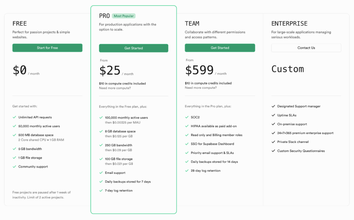Click the Most Popular badge
Viewport: 354px width, 220px height.
(124, 16)
